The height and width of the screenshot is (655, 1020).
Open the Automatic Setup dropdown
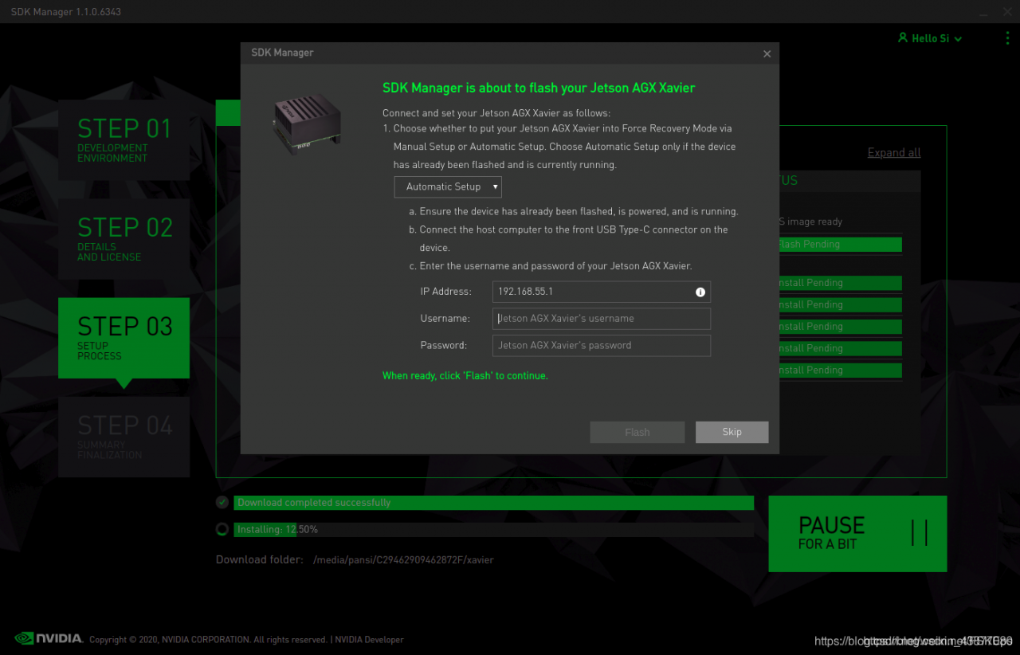tap(448, 186)
